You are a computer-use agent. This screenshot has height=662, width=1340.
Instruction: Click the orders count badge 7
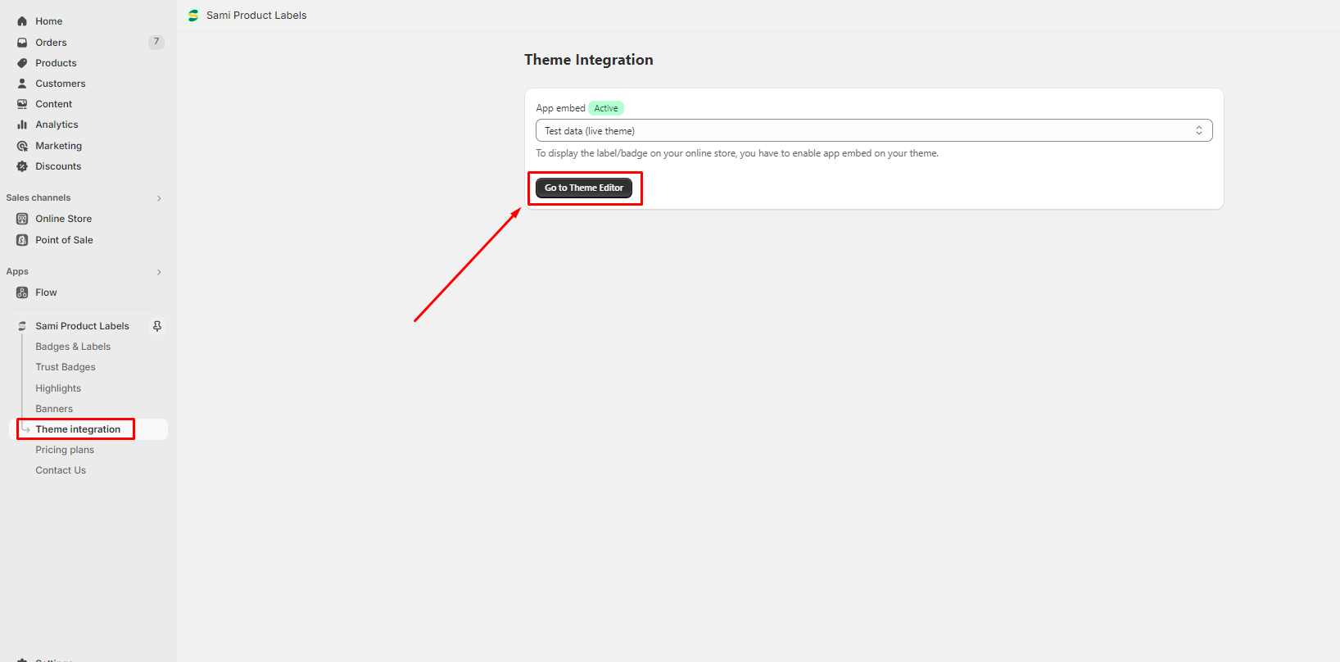(156, 42)
